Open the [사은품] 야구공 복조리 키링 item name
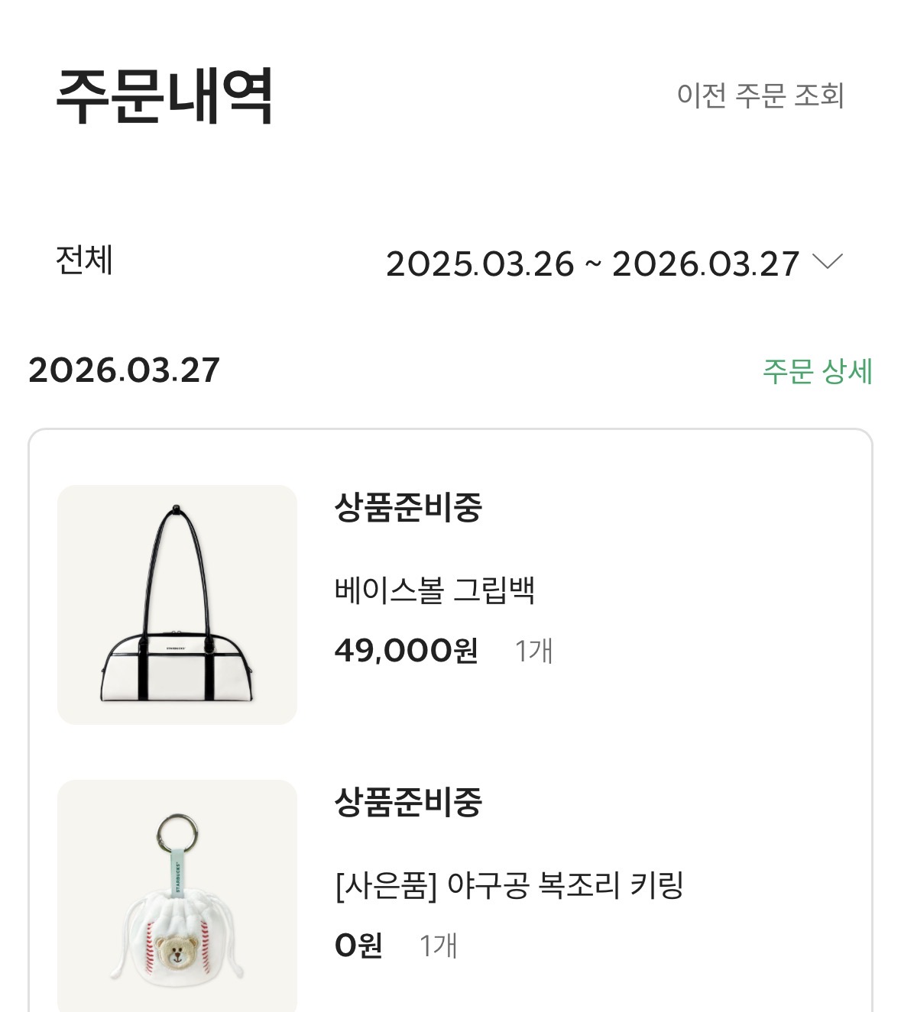901x1012 pixels. tap(508, 885)
